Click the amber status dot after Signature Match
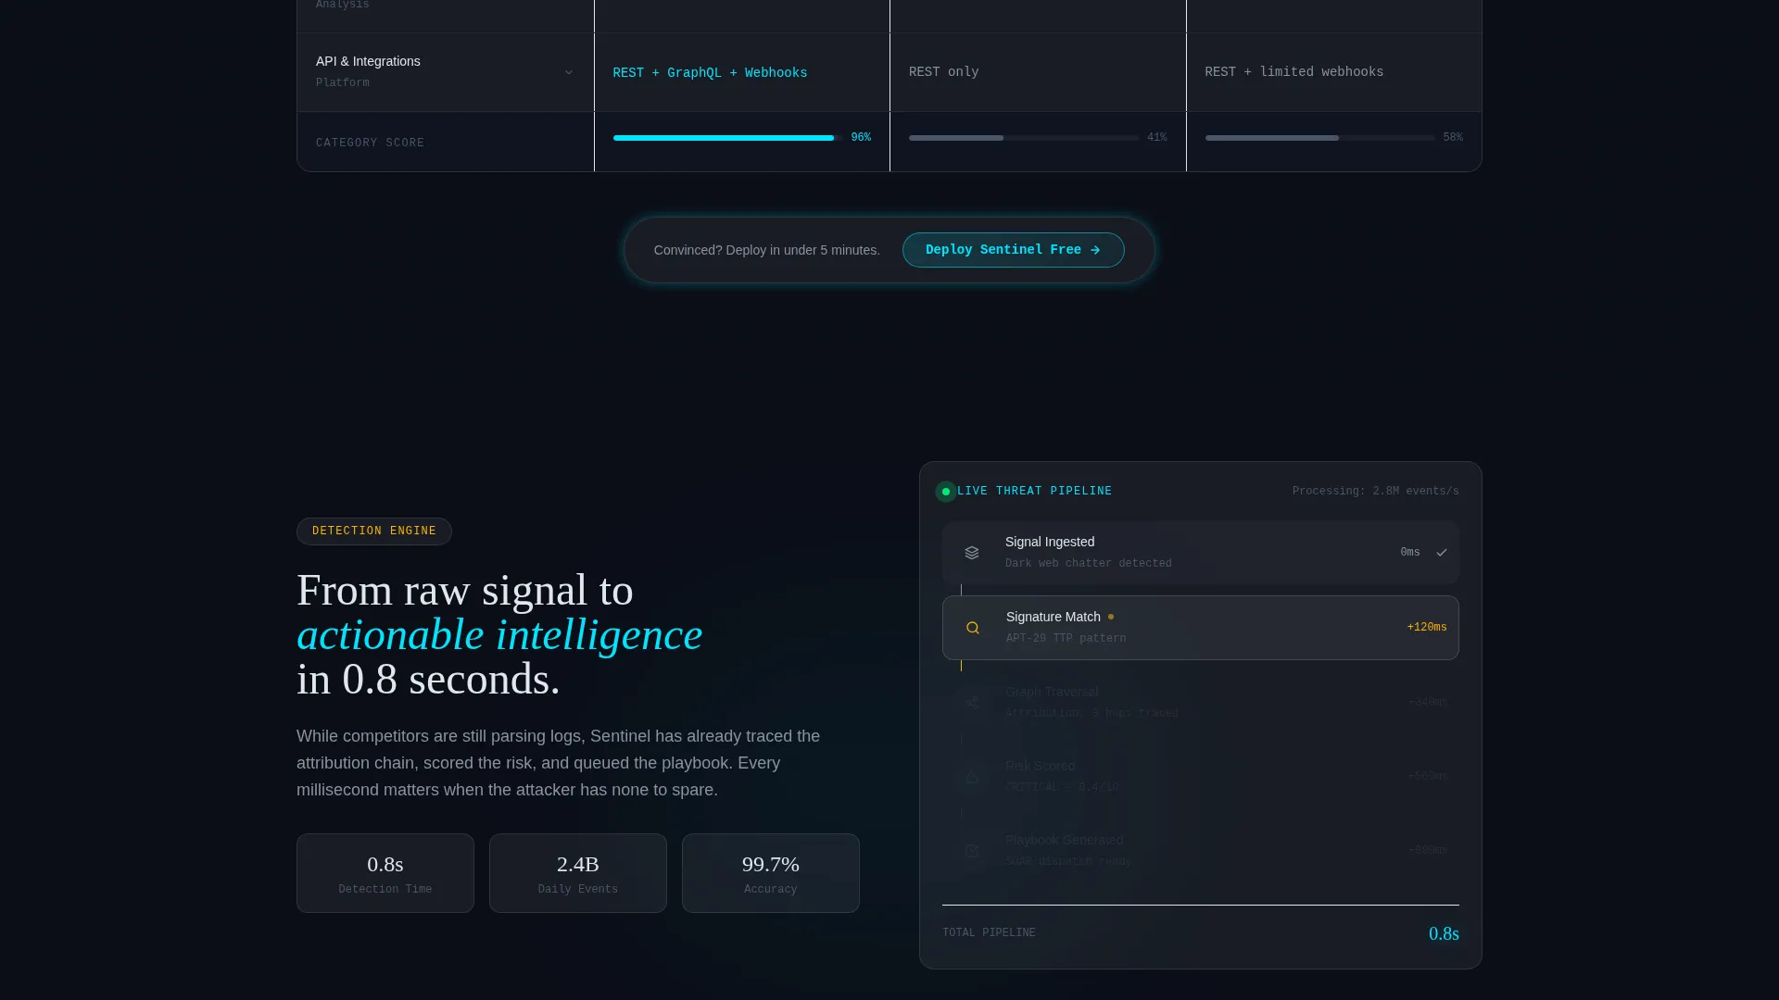 tap(1111, 617)
